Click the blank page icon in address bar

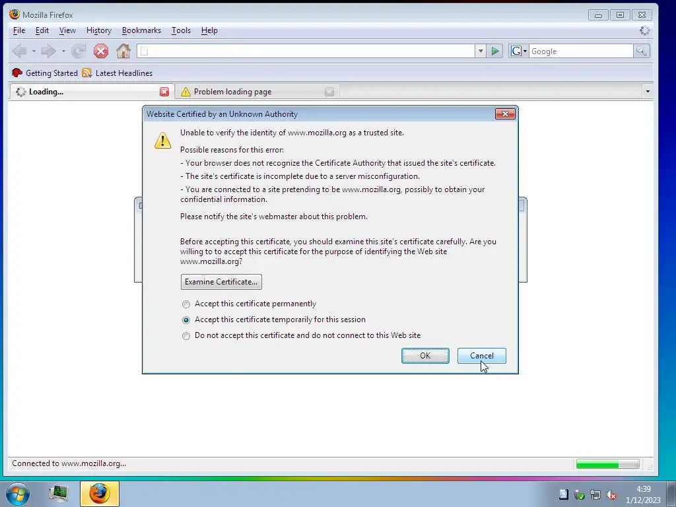(x=145, y=51)
